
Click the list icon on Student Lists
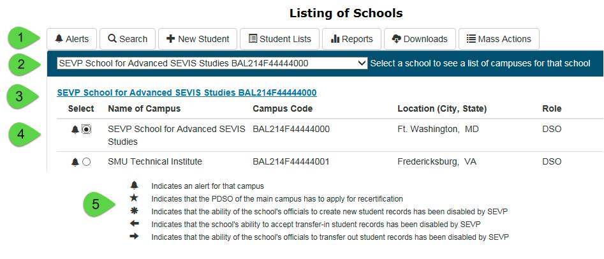[x=253, y=39]
